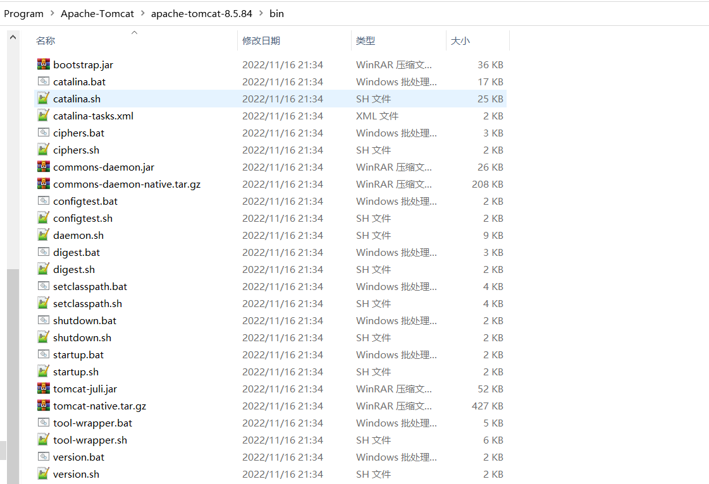Click the ciphers.bat file icon
This screenshot has width=709, height=484.
click(x=44, y=133)
